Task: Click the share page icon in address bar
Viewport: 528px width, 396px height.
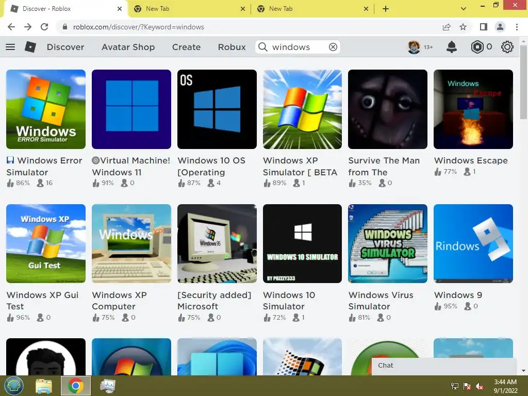Action: pos(447,27)
